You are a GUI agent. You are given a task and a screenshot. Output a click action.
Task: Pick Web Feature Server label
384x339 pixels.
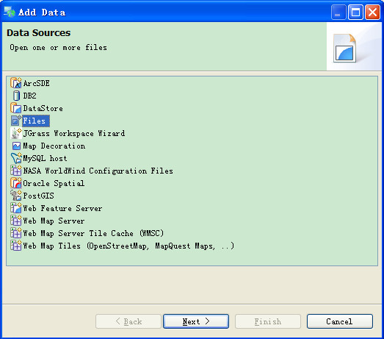62,208
